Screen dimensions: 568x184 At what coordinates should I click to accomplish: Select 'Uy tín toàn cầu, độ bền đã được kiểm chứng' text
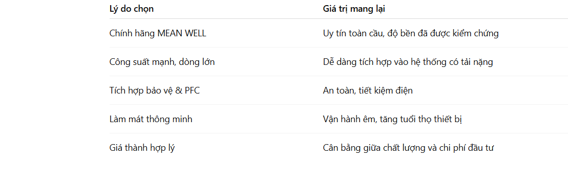coord(411,33)
